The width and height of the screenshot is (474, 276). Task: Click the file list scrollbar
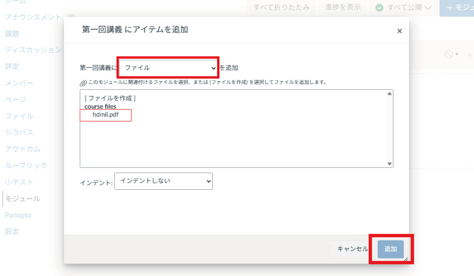click(390, 128)
